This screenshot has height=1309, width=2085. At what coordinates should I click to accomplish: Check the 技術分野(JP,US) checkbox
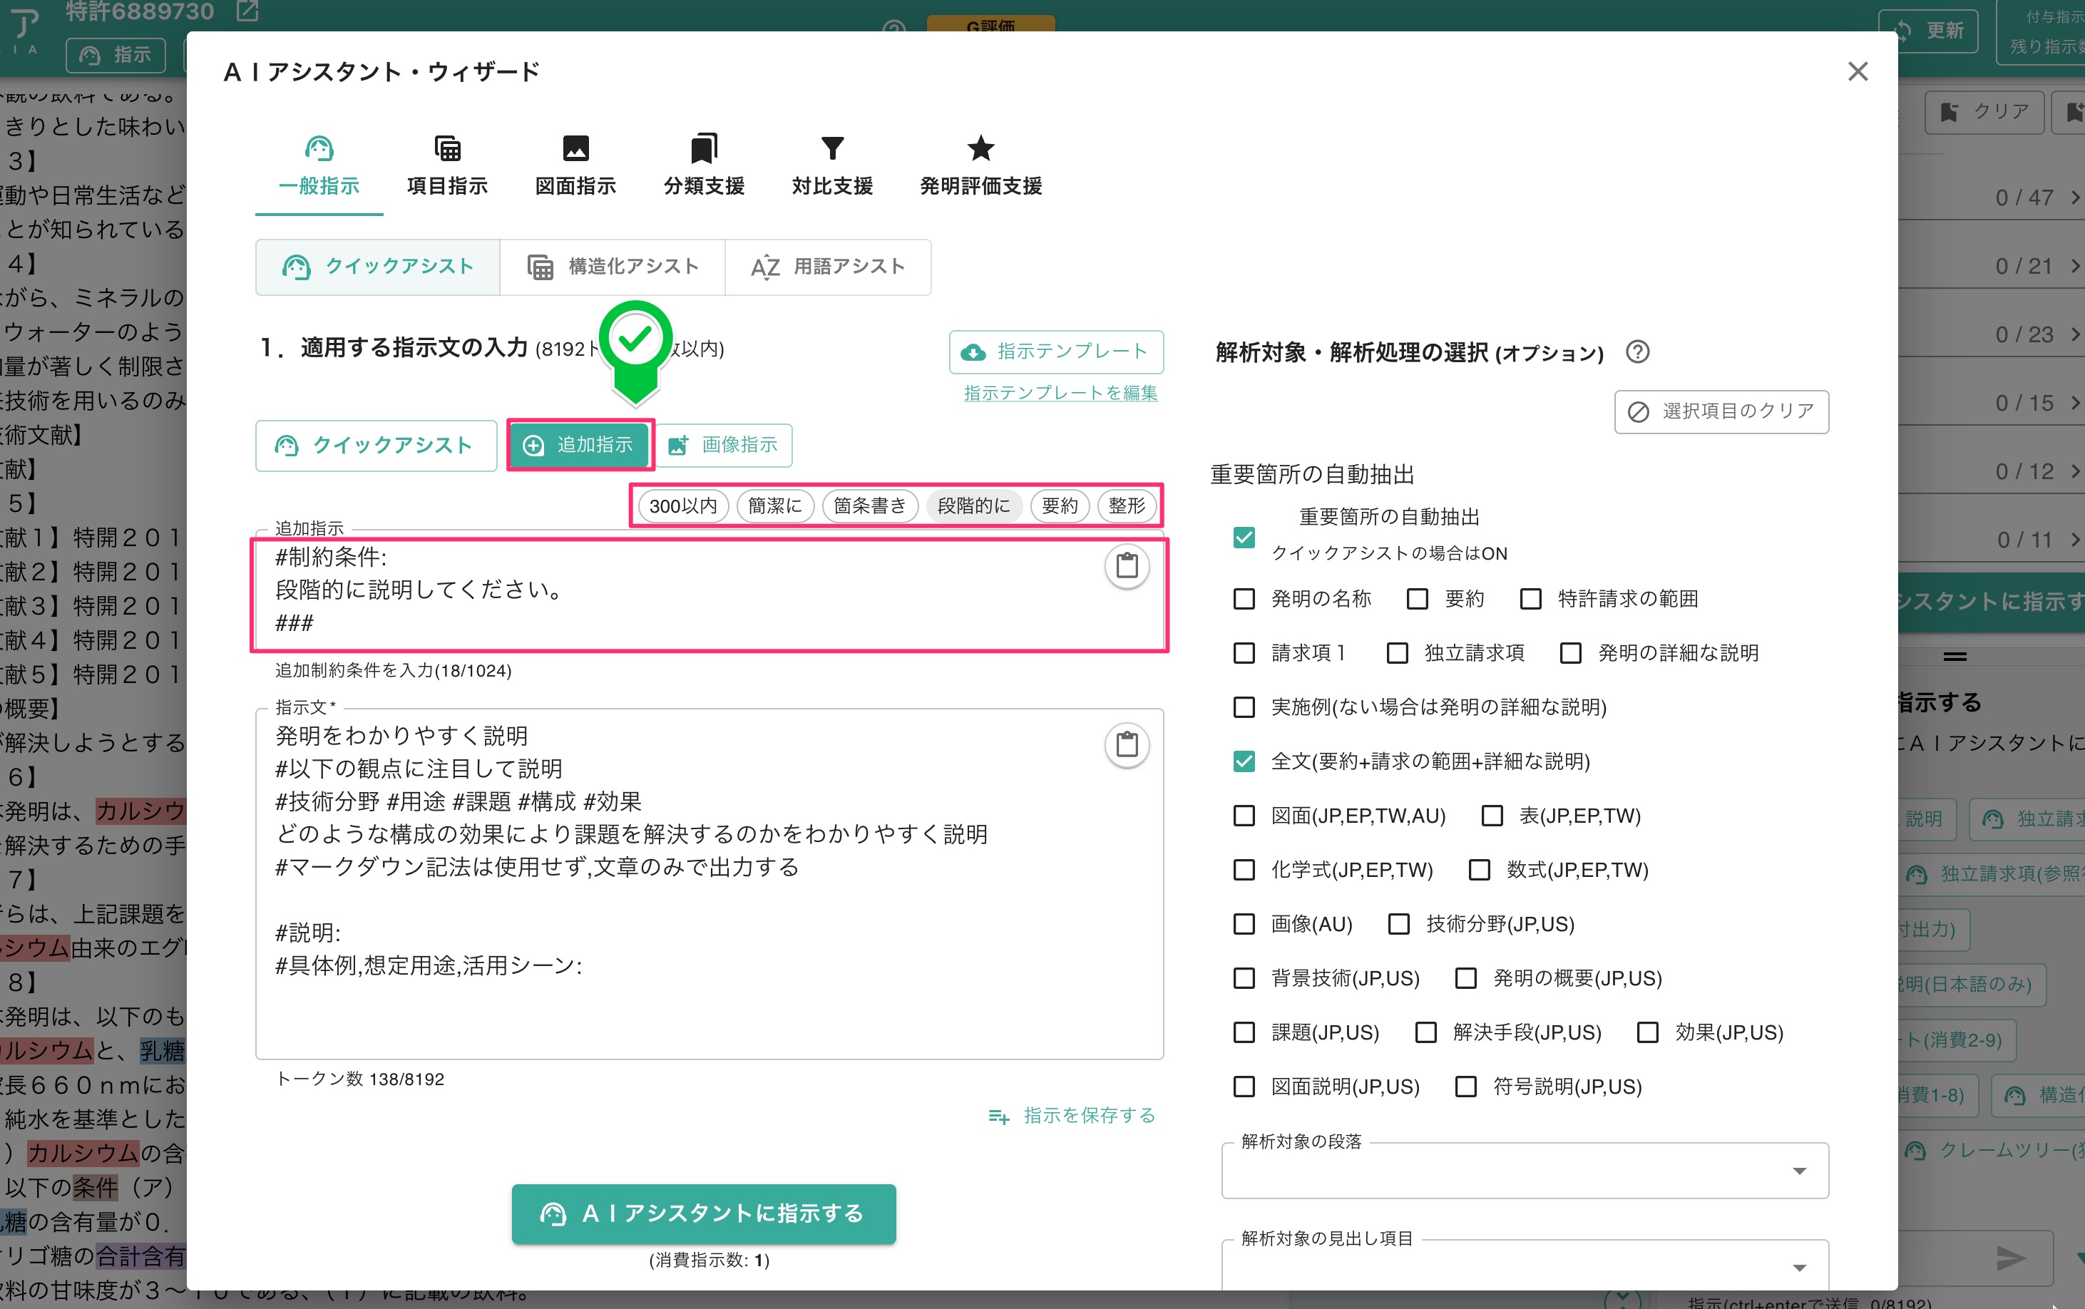1398,925
